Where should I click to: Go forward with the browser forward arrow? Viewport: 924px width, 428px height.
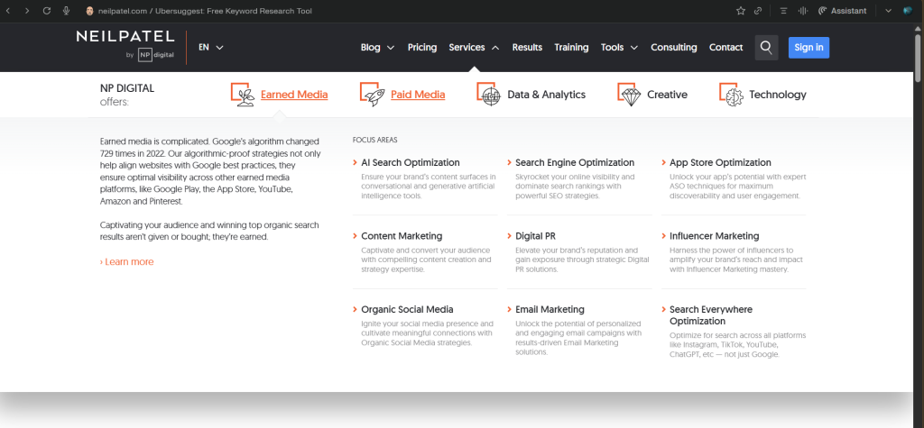[x=27, y=11]
